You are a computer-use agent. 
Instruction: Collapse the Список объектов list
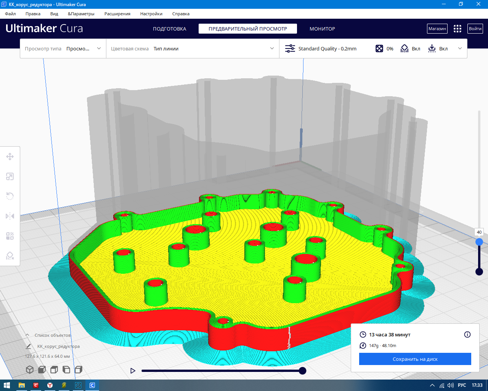(27, 335)
